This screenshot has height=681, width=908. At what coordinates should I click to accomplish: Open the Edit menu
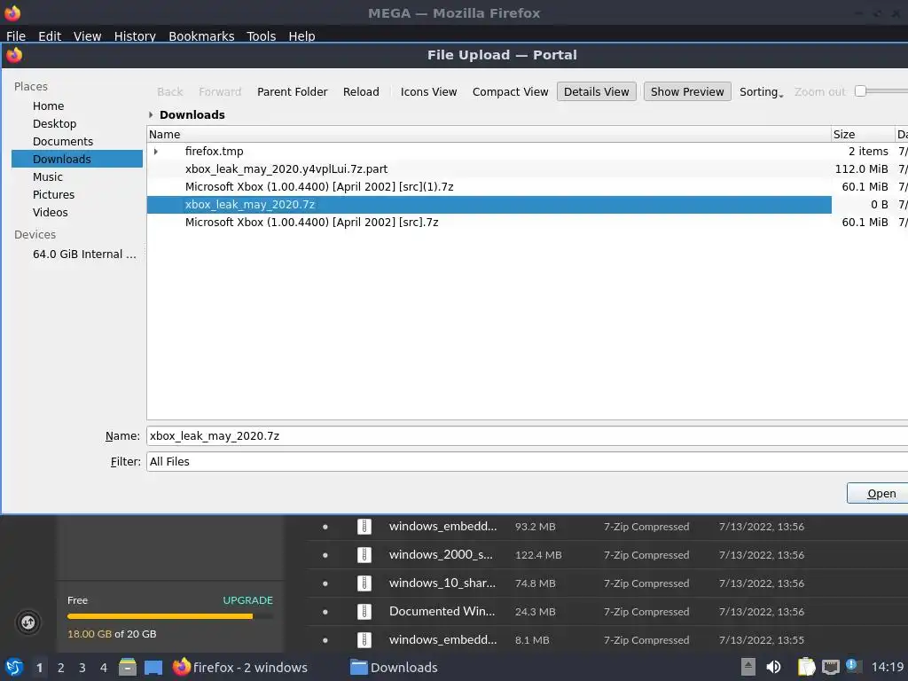coord(50,35)
